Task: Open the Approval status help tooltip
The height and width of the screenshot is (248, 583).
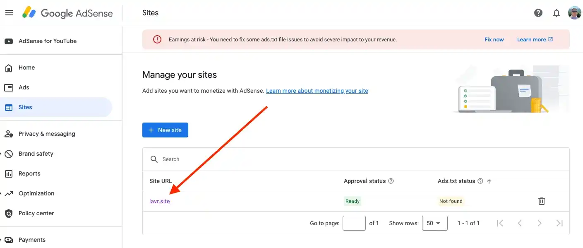Action: pyautogui.click(x=391, y=181)
